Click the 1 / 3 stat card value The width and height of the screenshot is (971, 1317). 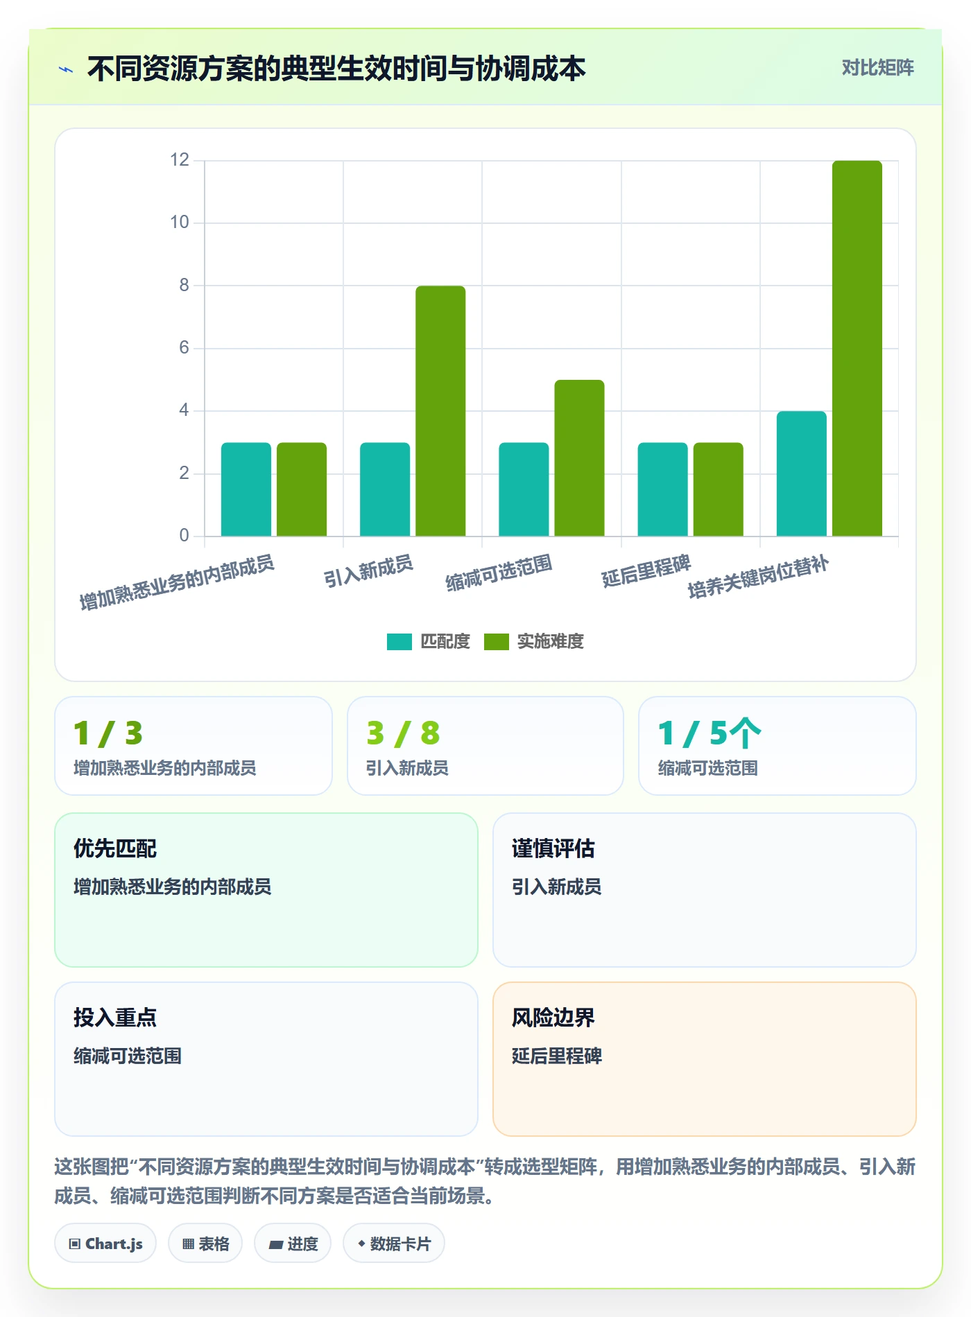108,733
